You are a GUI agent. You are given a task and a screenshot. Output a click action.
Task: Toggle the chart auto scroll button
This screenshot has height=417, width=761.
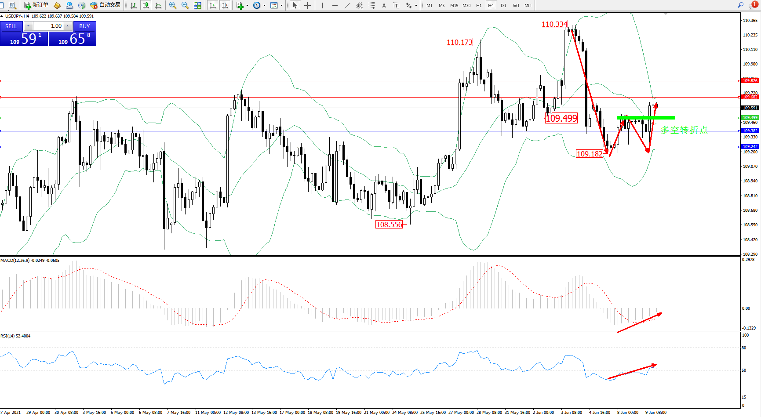(x=213, y=5)
